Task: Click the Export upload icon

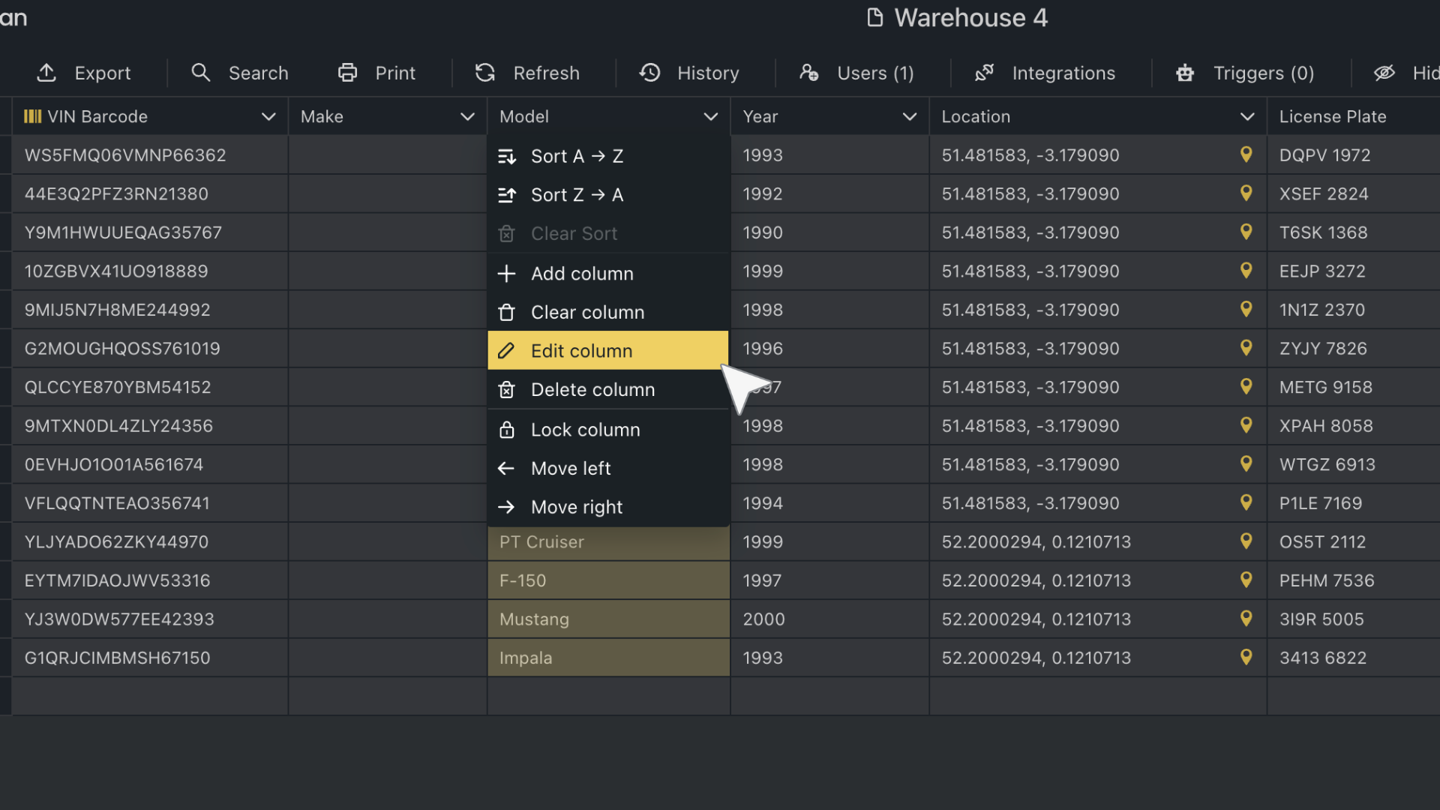Action: point(46,73)
